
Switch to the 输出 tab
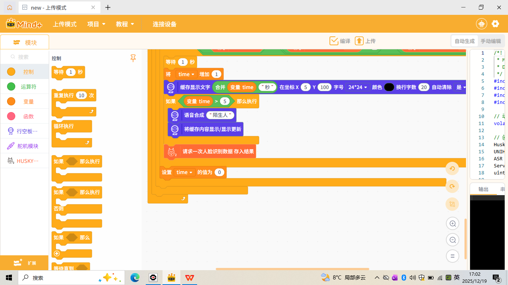click(x=484, y=189)
